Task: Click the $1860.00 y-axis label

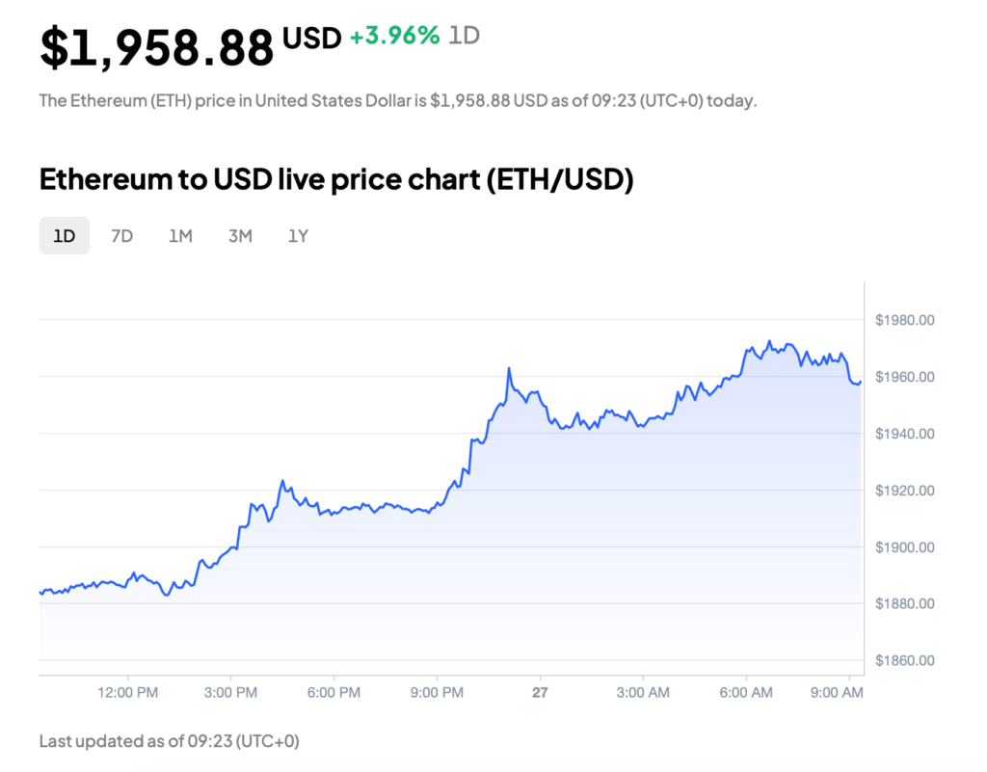Action: pyautogui.click(x=904, y=660)
